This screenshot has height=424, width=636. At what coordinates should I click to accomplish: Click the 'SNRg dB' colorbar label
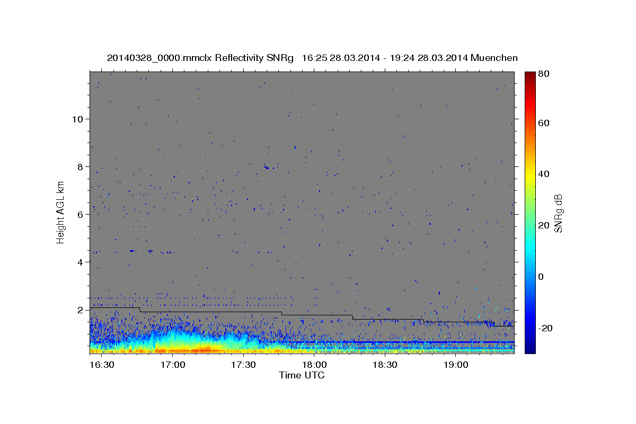click(x=558, y=213)
